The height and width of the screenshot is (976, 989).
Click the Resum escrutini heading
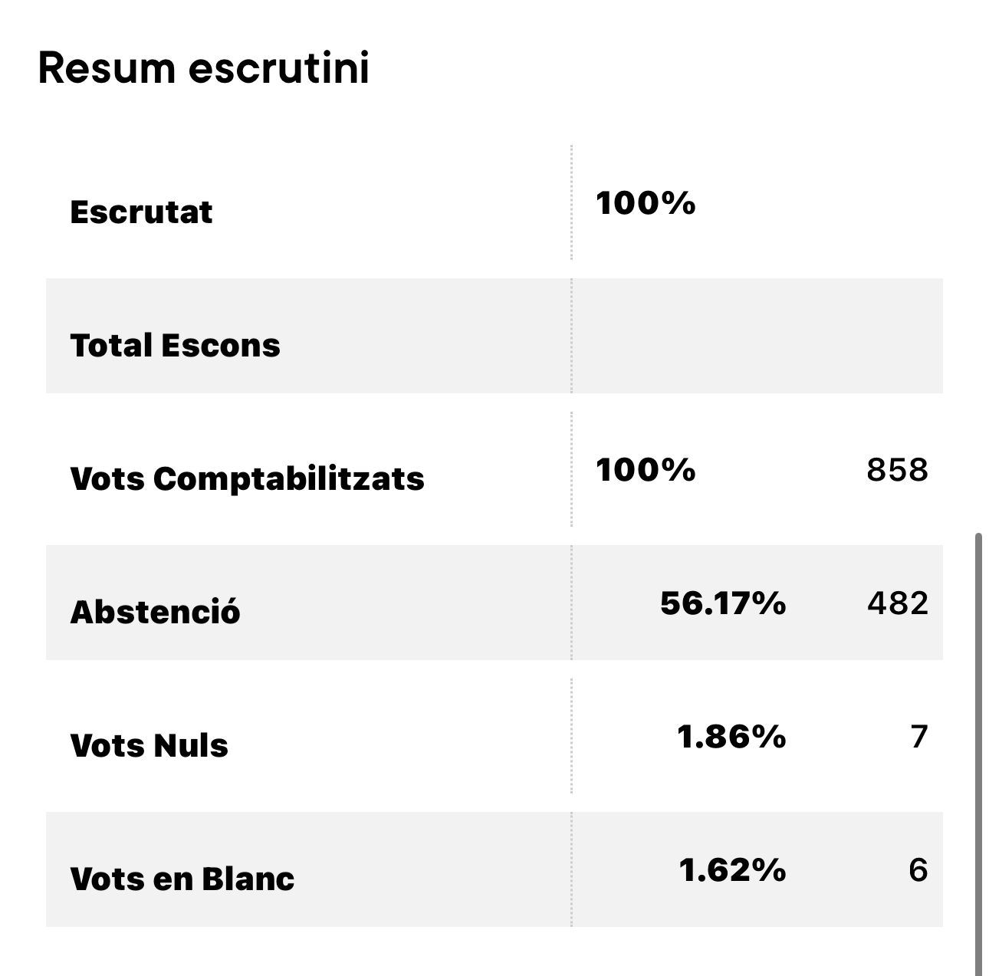204,67
